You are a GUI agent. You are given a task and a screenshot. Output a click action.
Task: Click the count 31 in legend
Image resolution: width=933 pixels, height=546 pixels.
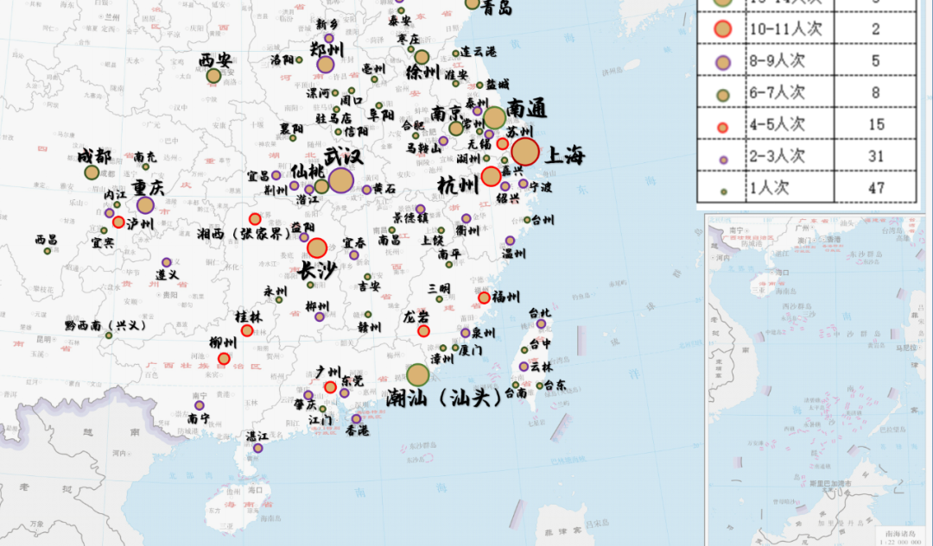click(876, 156)
